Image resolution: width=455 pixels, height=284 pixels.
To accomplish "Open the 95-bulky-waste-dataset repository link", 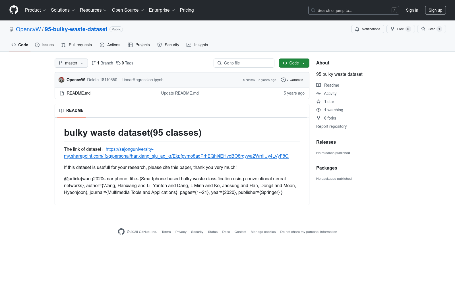I will coord(76,29).
